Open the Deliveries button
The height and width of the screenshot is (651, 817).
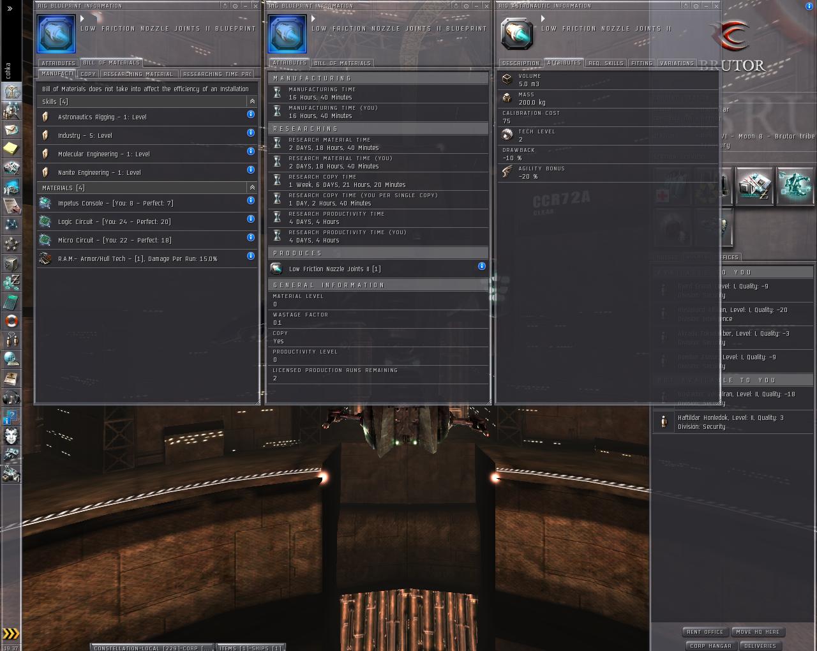coord(760,646)
